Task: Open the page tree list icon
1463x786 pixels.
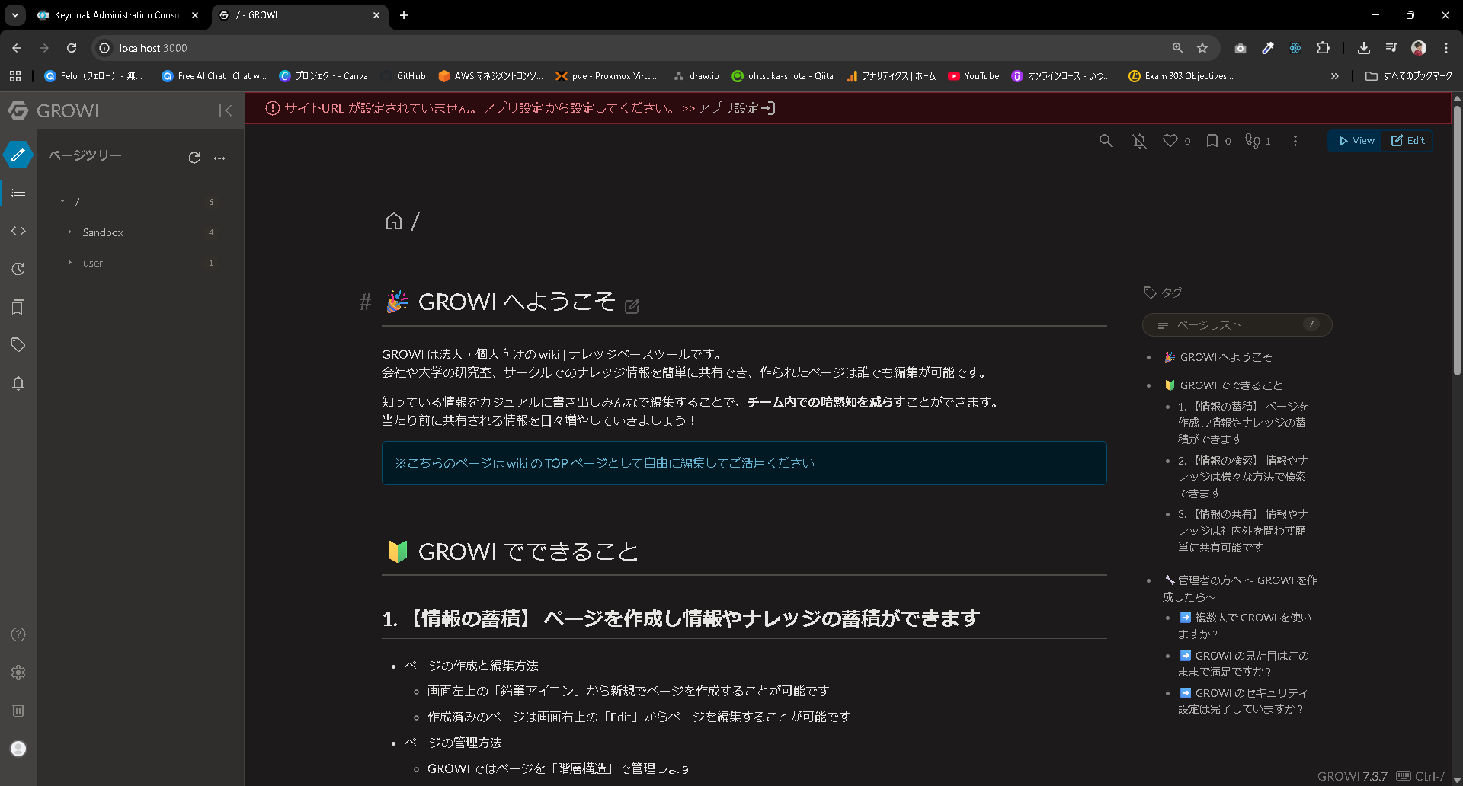Action: [x=18, y=193]
